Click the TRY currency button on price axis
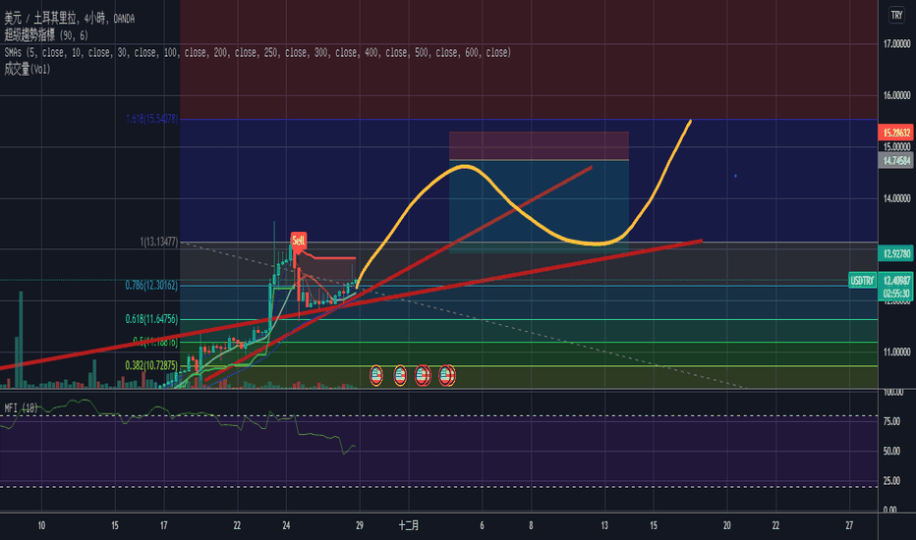Screen dimensions: 916x540 coord(896,15)
